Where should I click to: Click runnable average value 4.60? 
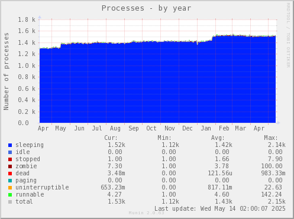(222, 195)
